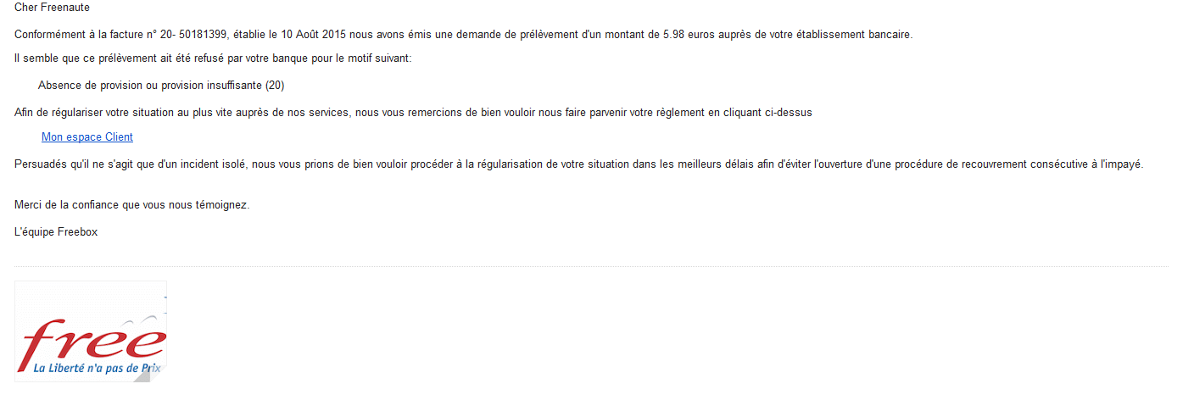The height and width of the screenshot is (395, 1183).
Task: Click the rejection code (20)
Action: coord(275,86)
